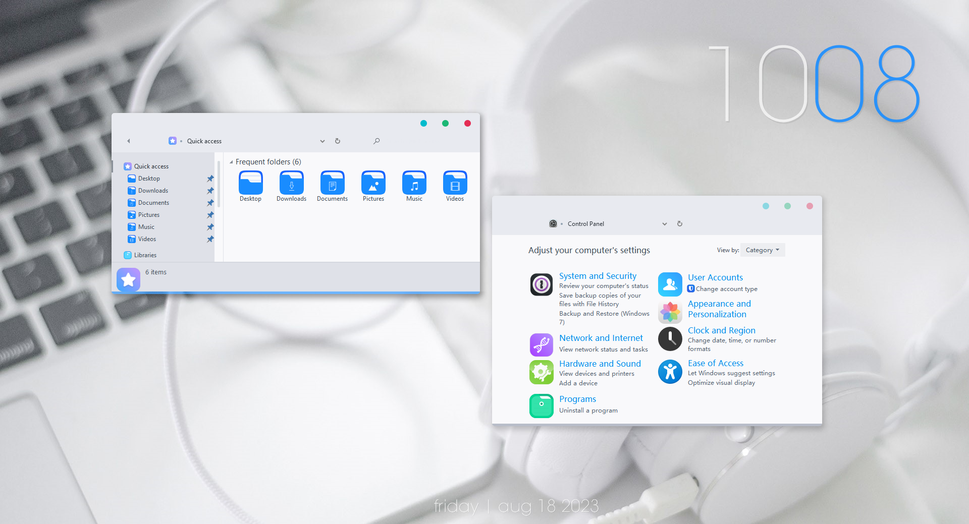Collapse the Frequent folders group
969x524 pixels.
[231, 162]
